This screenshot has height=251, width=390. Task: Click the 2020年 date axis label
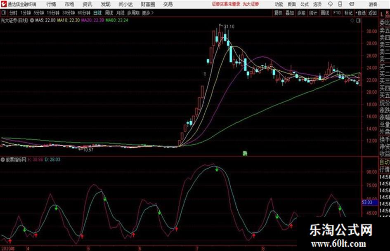pyautogui.click(x=8, y=248)
